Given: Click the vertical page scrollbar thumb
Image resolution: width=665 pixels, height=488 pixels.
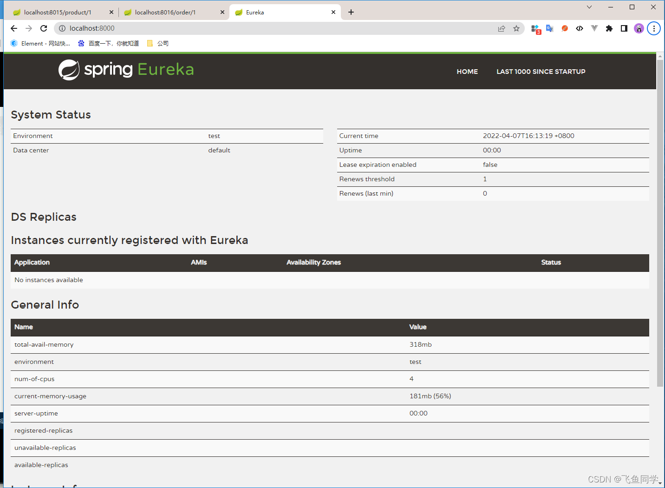Looking at the screenshot, I should tap(660, 223).
